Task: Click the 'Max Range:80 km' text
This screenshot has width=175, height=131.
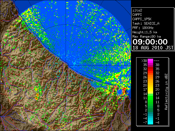Action: 147,37
